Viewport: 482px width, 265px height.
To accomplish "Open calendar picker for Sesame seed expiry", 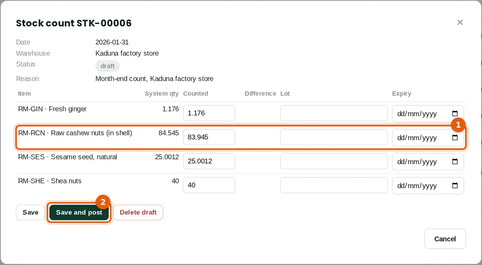I will click(x=455, y=161).
